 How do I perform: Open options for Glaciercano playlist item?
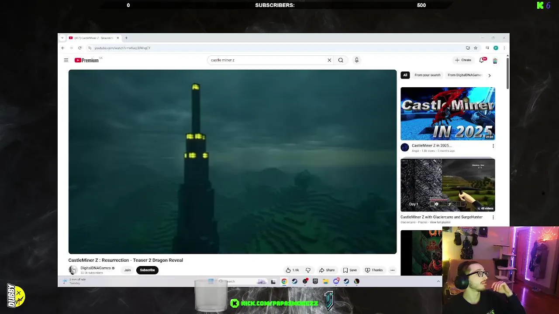(493, 217)
